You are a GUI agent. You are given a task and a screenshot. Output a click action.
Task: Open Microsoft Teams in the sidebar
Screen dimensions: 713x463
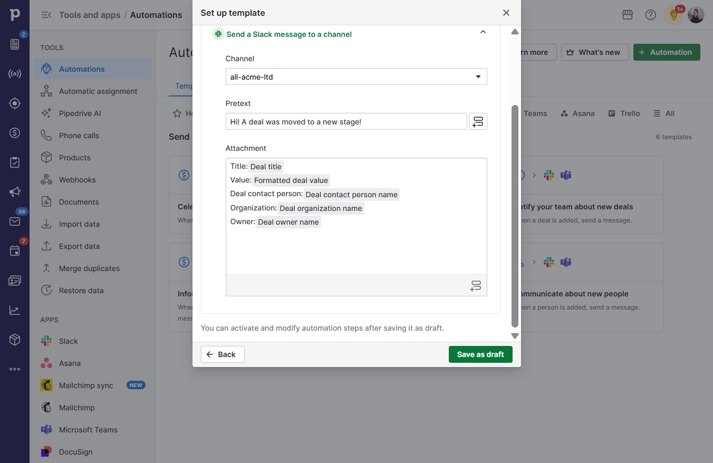pyautogui.click(x=93, y=430)
